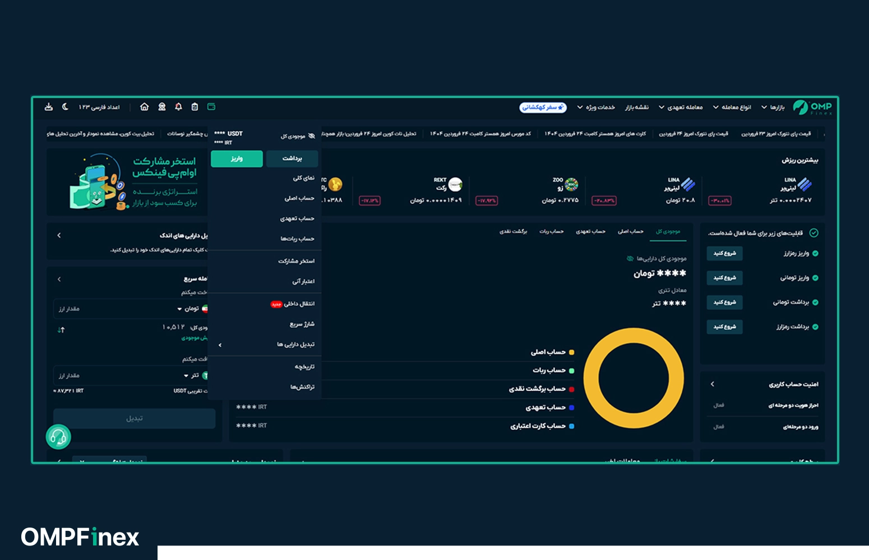This screenshot has height=560, width=869.
Task: Click the برداشت withdraw button
Action: [292, 158]
